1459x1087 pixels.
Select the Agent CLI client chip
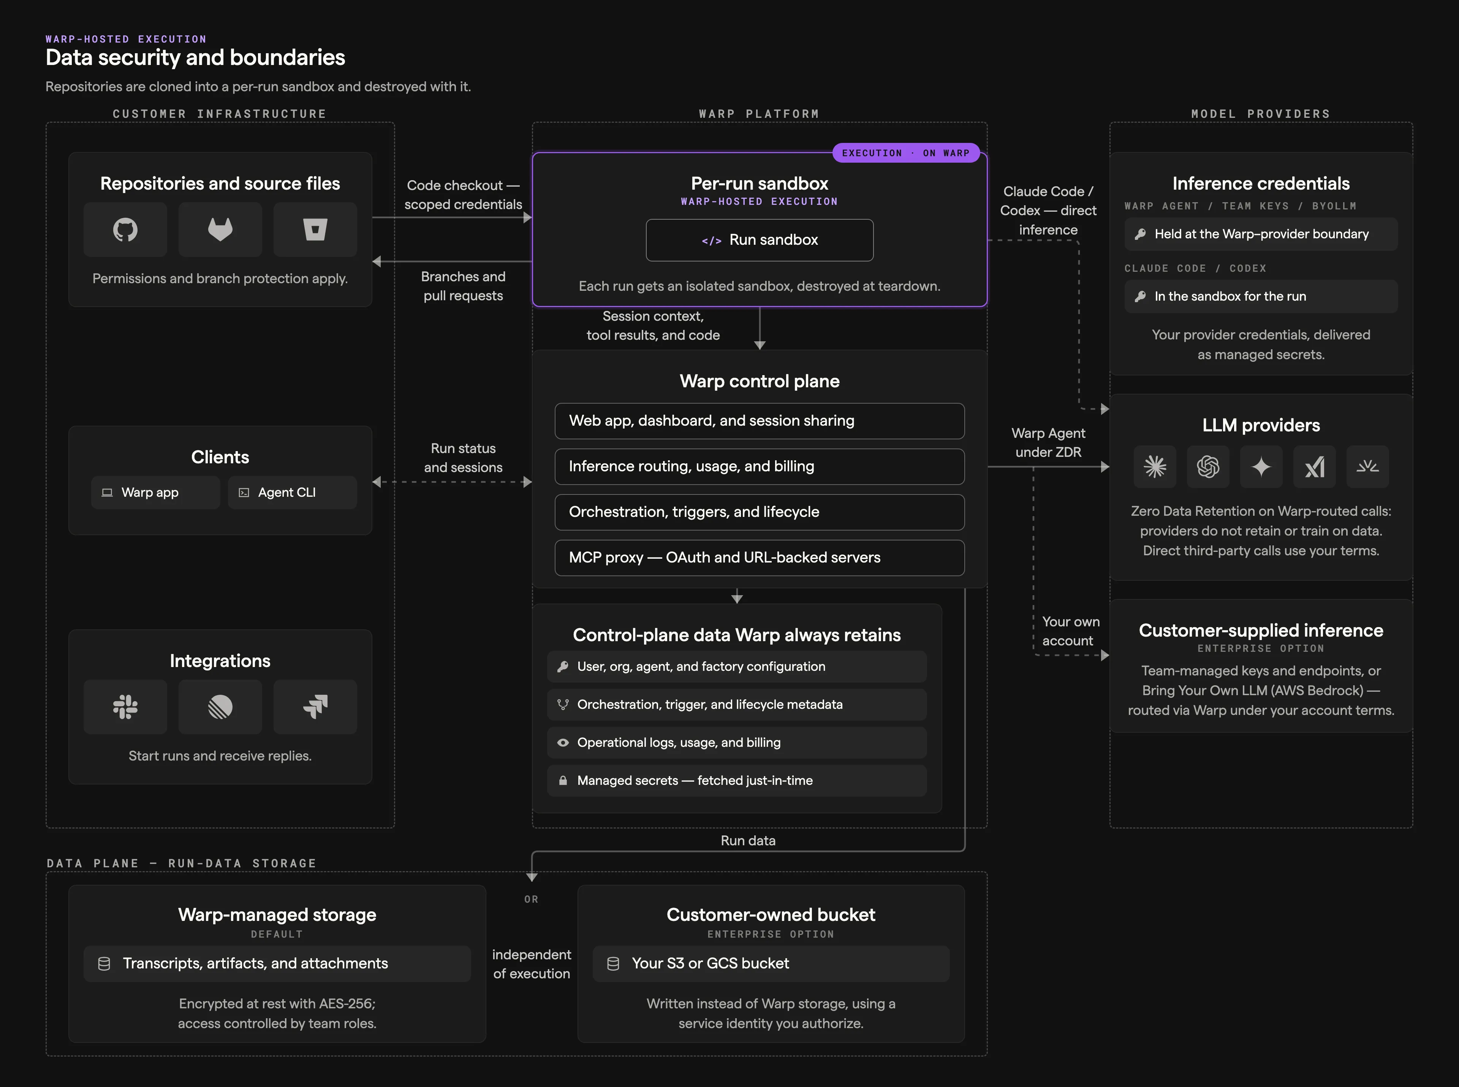point(292,493)
